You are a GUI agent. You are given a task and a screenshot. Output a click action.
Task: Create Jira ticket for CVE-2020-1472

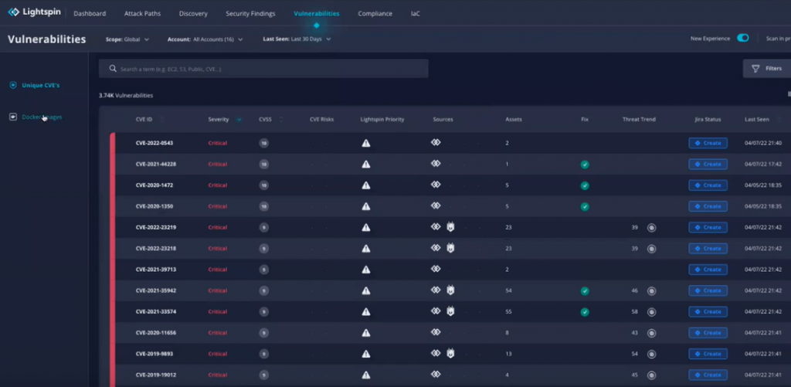[x=708, y=185]
